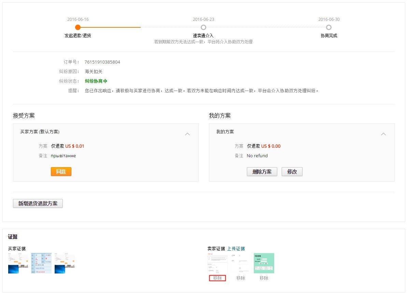Image resolution: width=407 pixels, height=294 pixels.
Task: View the green seller evidence image
Action: tap(264, 263)
